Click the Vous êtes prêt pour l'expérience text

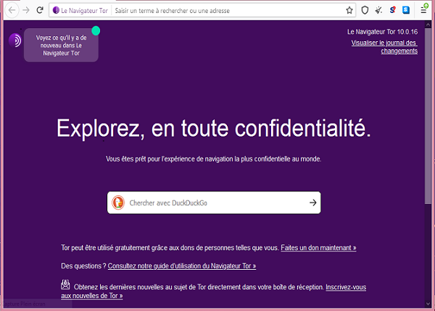coord(214,159)
